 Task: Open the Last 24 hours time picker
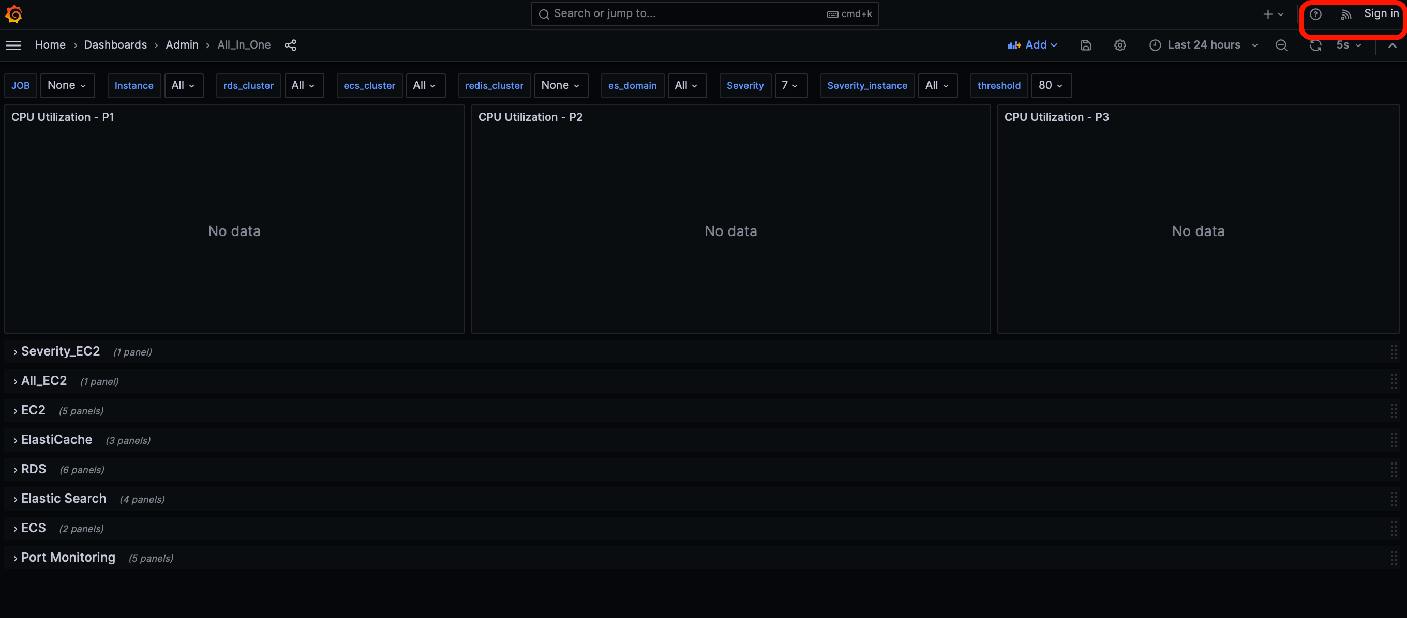click(1203, 45)
